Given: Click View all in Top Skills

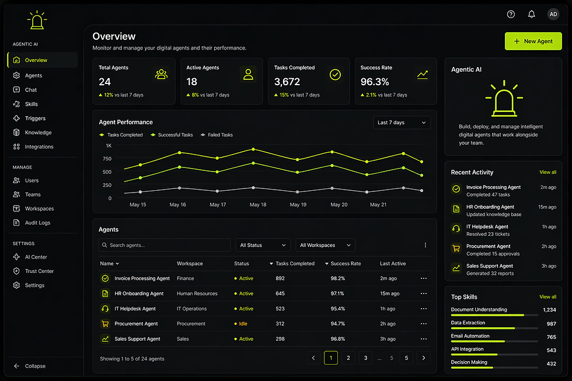Looking at the screenshot, I should coord(547,297).
